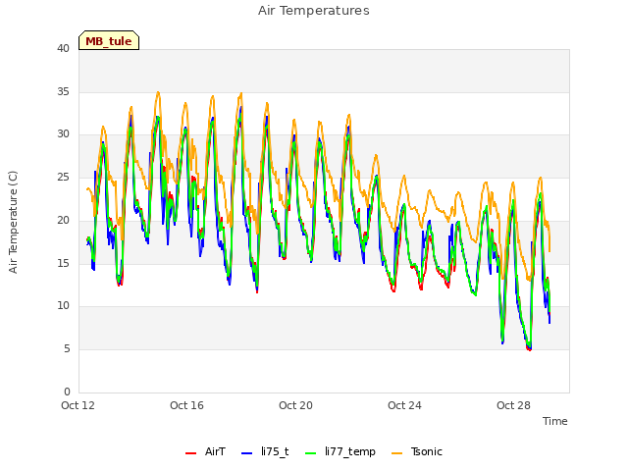The image size is (628, 471).
Task: Click the red AirT legend color marker
Action: [x=190, y=453]
